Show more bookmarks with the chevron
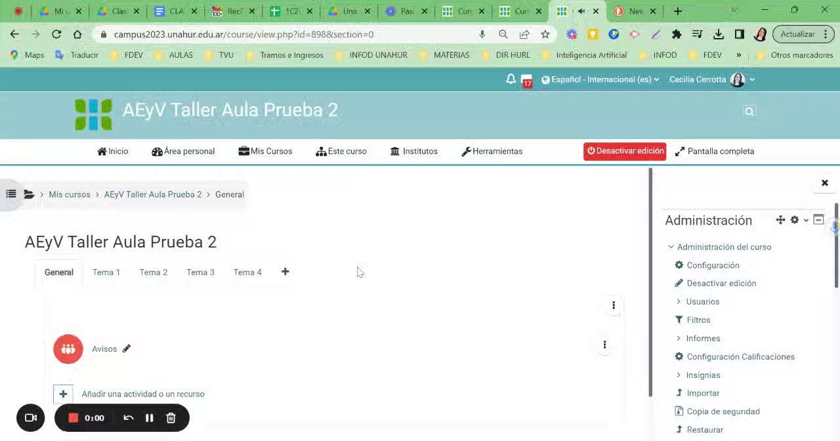 click(739, 55)
